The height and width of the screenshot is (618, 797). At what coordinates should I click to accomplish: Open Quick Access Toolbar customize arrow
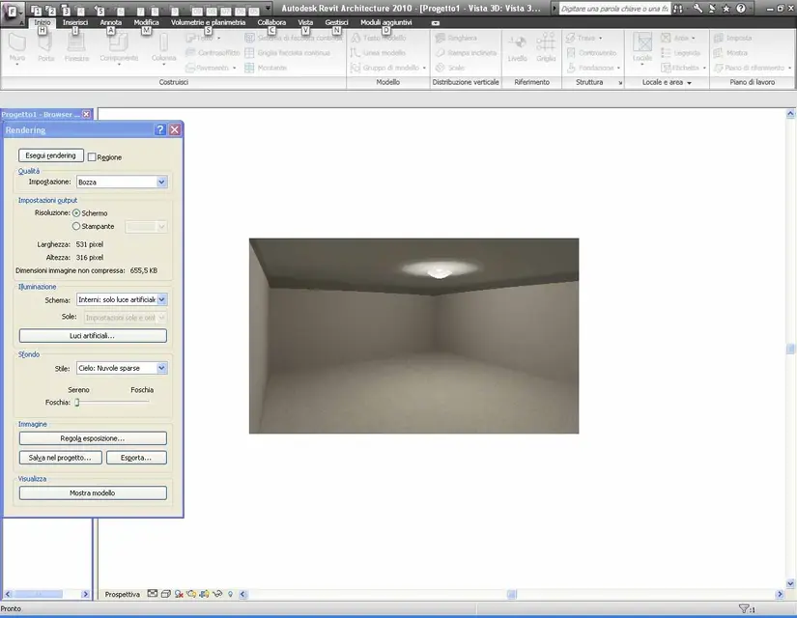pyautogui.click(x=268, y=9)
